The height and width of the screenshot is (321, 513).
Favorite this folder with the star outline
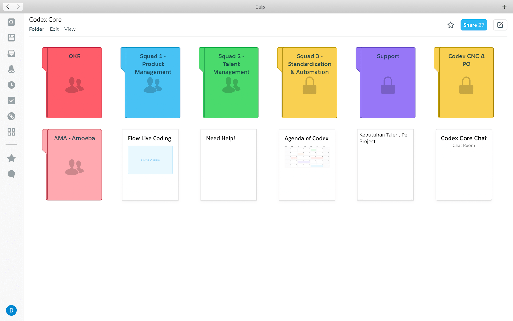451,25
